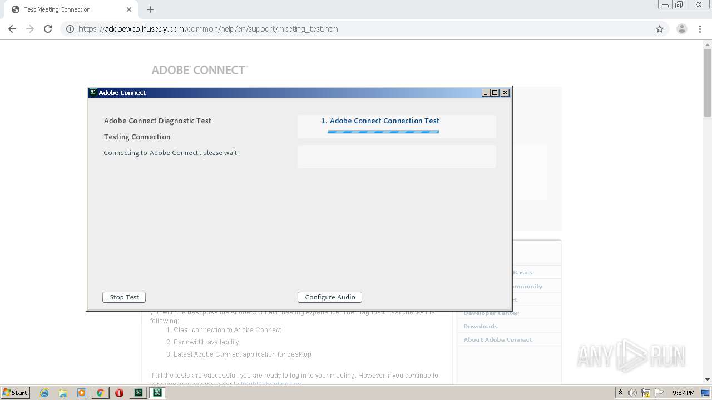The width and height of the screenshot is (712, 400).
Task: Click 'Adobe Connect Diagnostic Test' text
Action: (x=157, y=121)
